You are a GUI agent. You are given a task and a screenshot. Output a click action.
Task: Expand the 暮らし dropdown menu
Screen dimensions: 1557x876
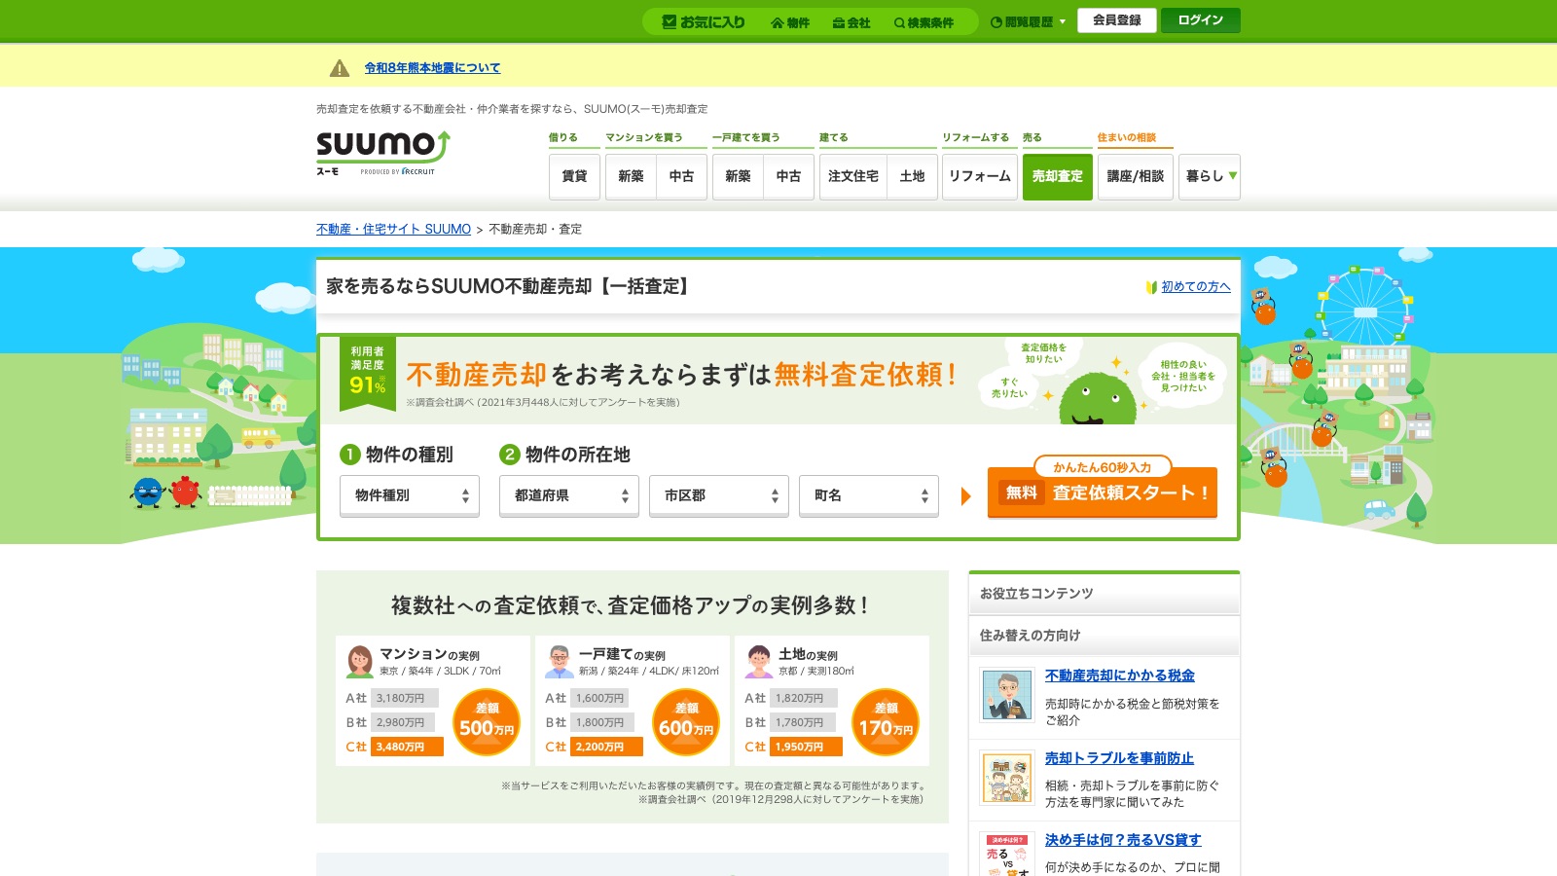point(1210,177)
